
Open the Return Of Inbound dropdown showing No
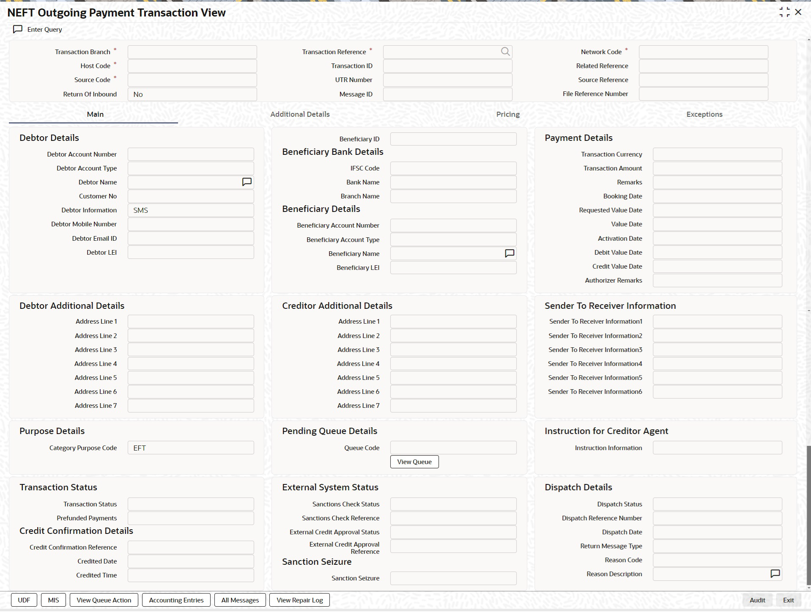point(192,94)
